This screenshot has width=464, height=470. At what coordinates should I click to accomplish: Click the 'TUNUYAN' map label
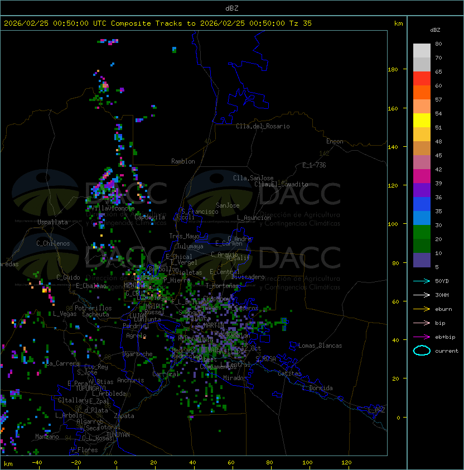tap(118, 435)
